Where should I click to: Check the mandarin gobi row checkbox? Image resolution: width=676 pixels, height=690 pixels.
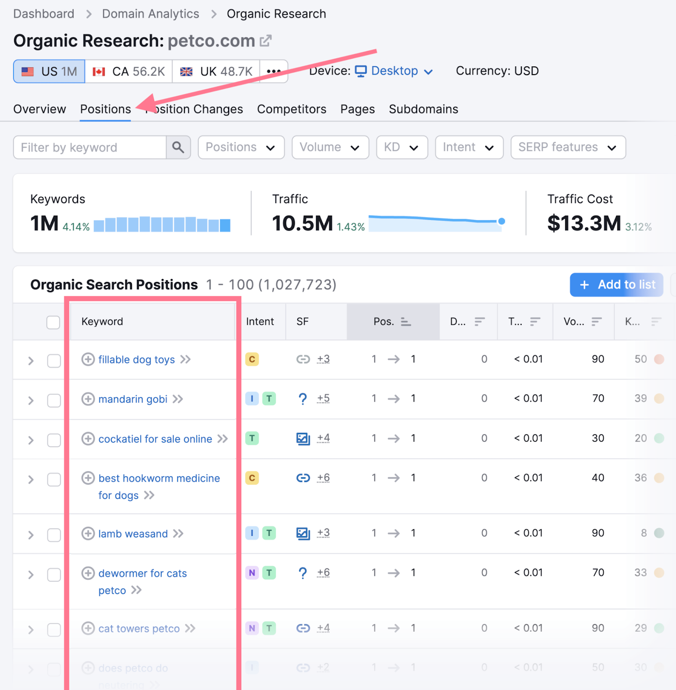point(54,400)
